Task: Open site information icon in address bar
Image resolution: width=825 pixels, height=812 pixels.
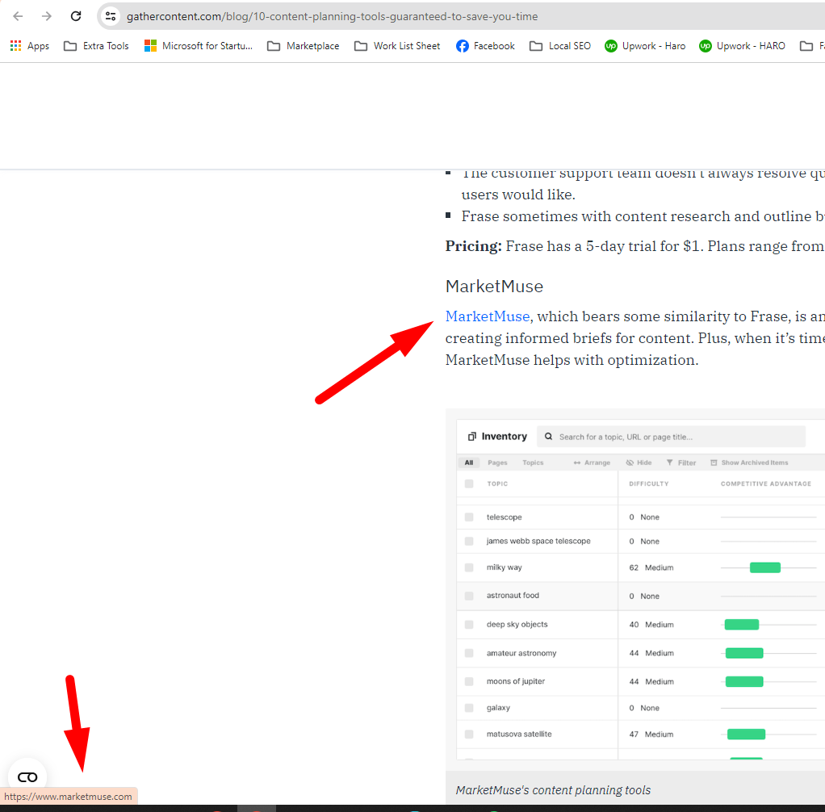Action: tap(111, 16)
